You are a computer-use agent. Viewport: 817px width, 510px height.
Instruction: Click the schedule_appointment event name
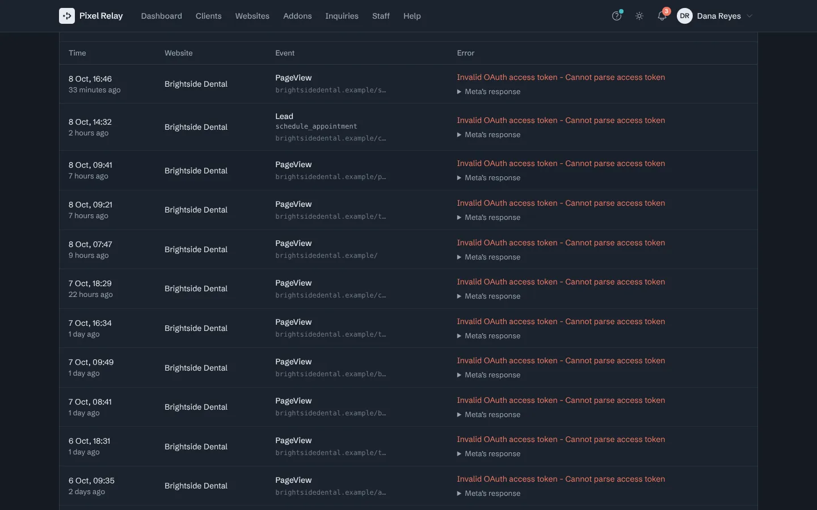pos(316,126)
